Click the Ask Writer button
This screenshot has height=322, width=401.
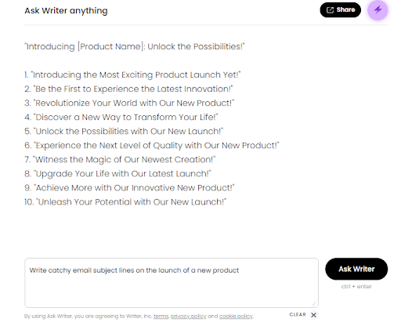(x=356, y=269)
